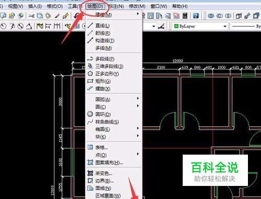The height and width of the screenshot is (199, 261).
Task: Click the Markup Set Manager icon
Action: 176,16
